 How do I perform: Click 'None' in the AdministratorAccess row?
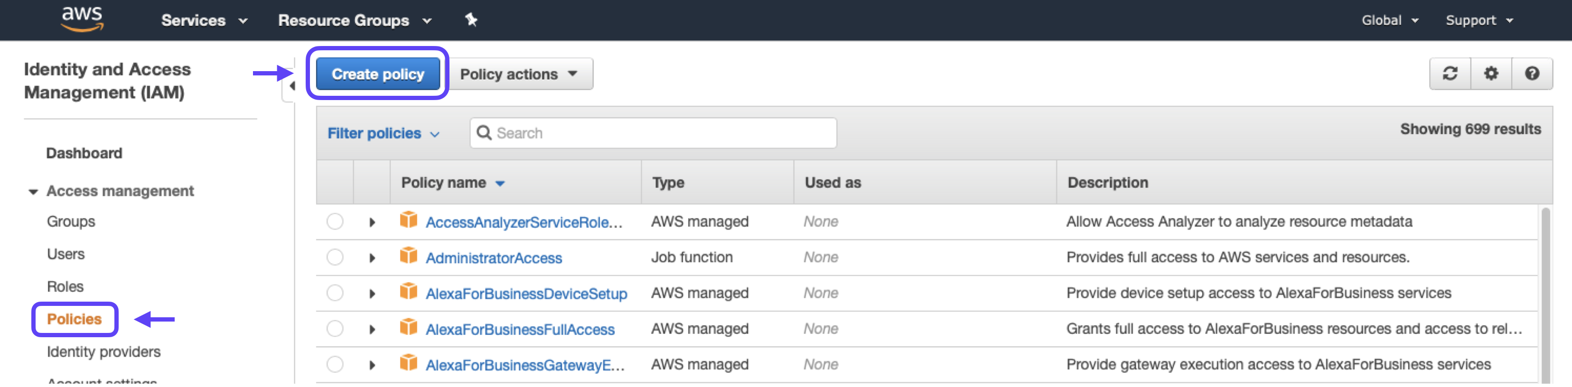click(821, 257)
